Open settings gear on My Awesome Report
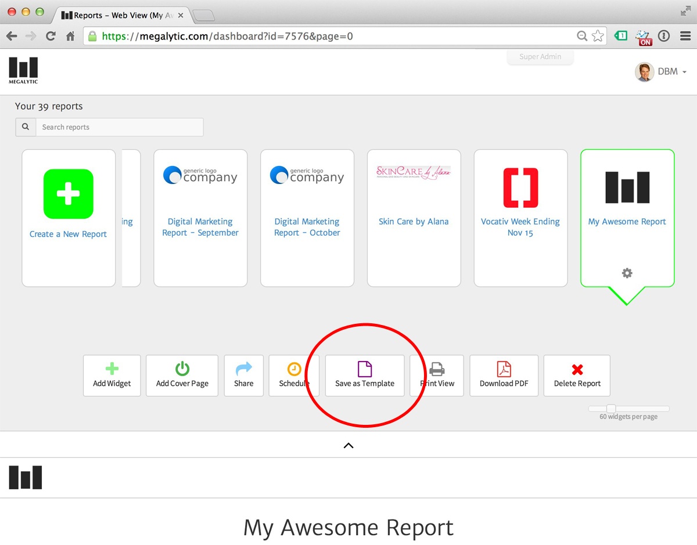Image resolution: width=697 pixels, height=545 pixels. click(627, 273)
